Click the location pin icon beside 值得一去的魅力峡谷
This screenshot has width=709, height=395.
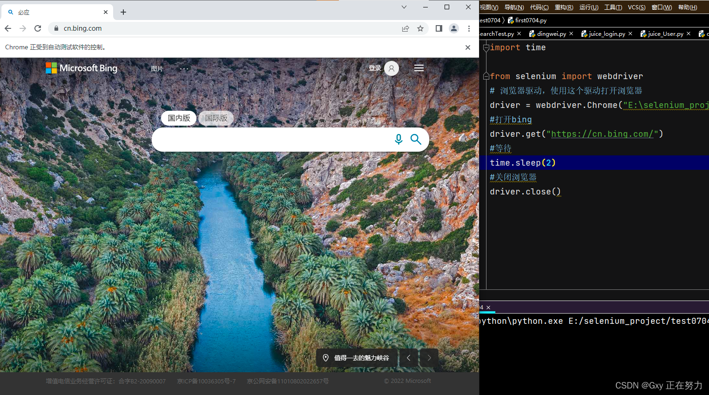[x=326, y=358]
